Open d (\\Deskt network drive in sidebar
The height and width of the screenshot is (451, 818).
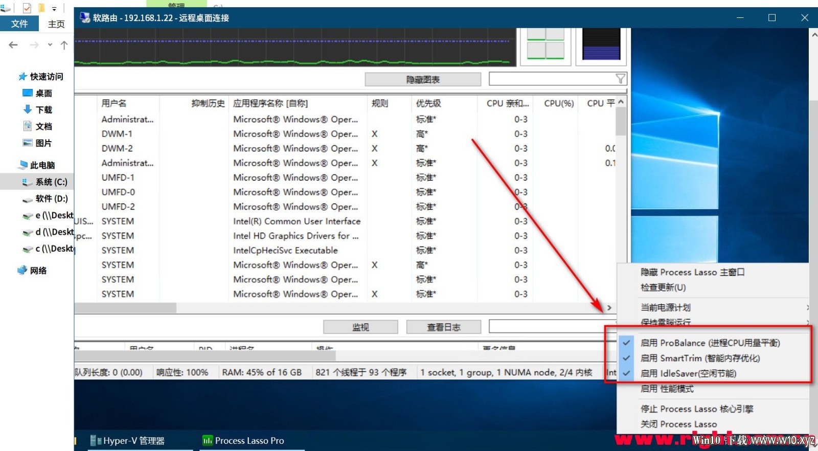point(48,232)
